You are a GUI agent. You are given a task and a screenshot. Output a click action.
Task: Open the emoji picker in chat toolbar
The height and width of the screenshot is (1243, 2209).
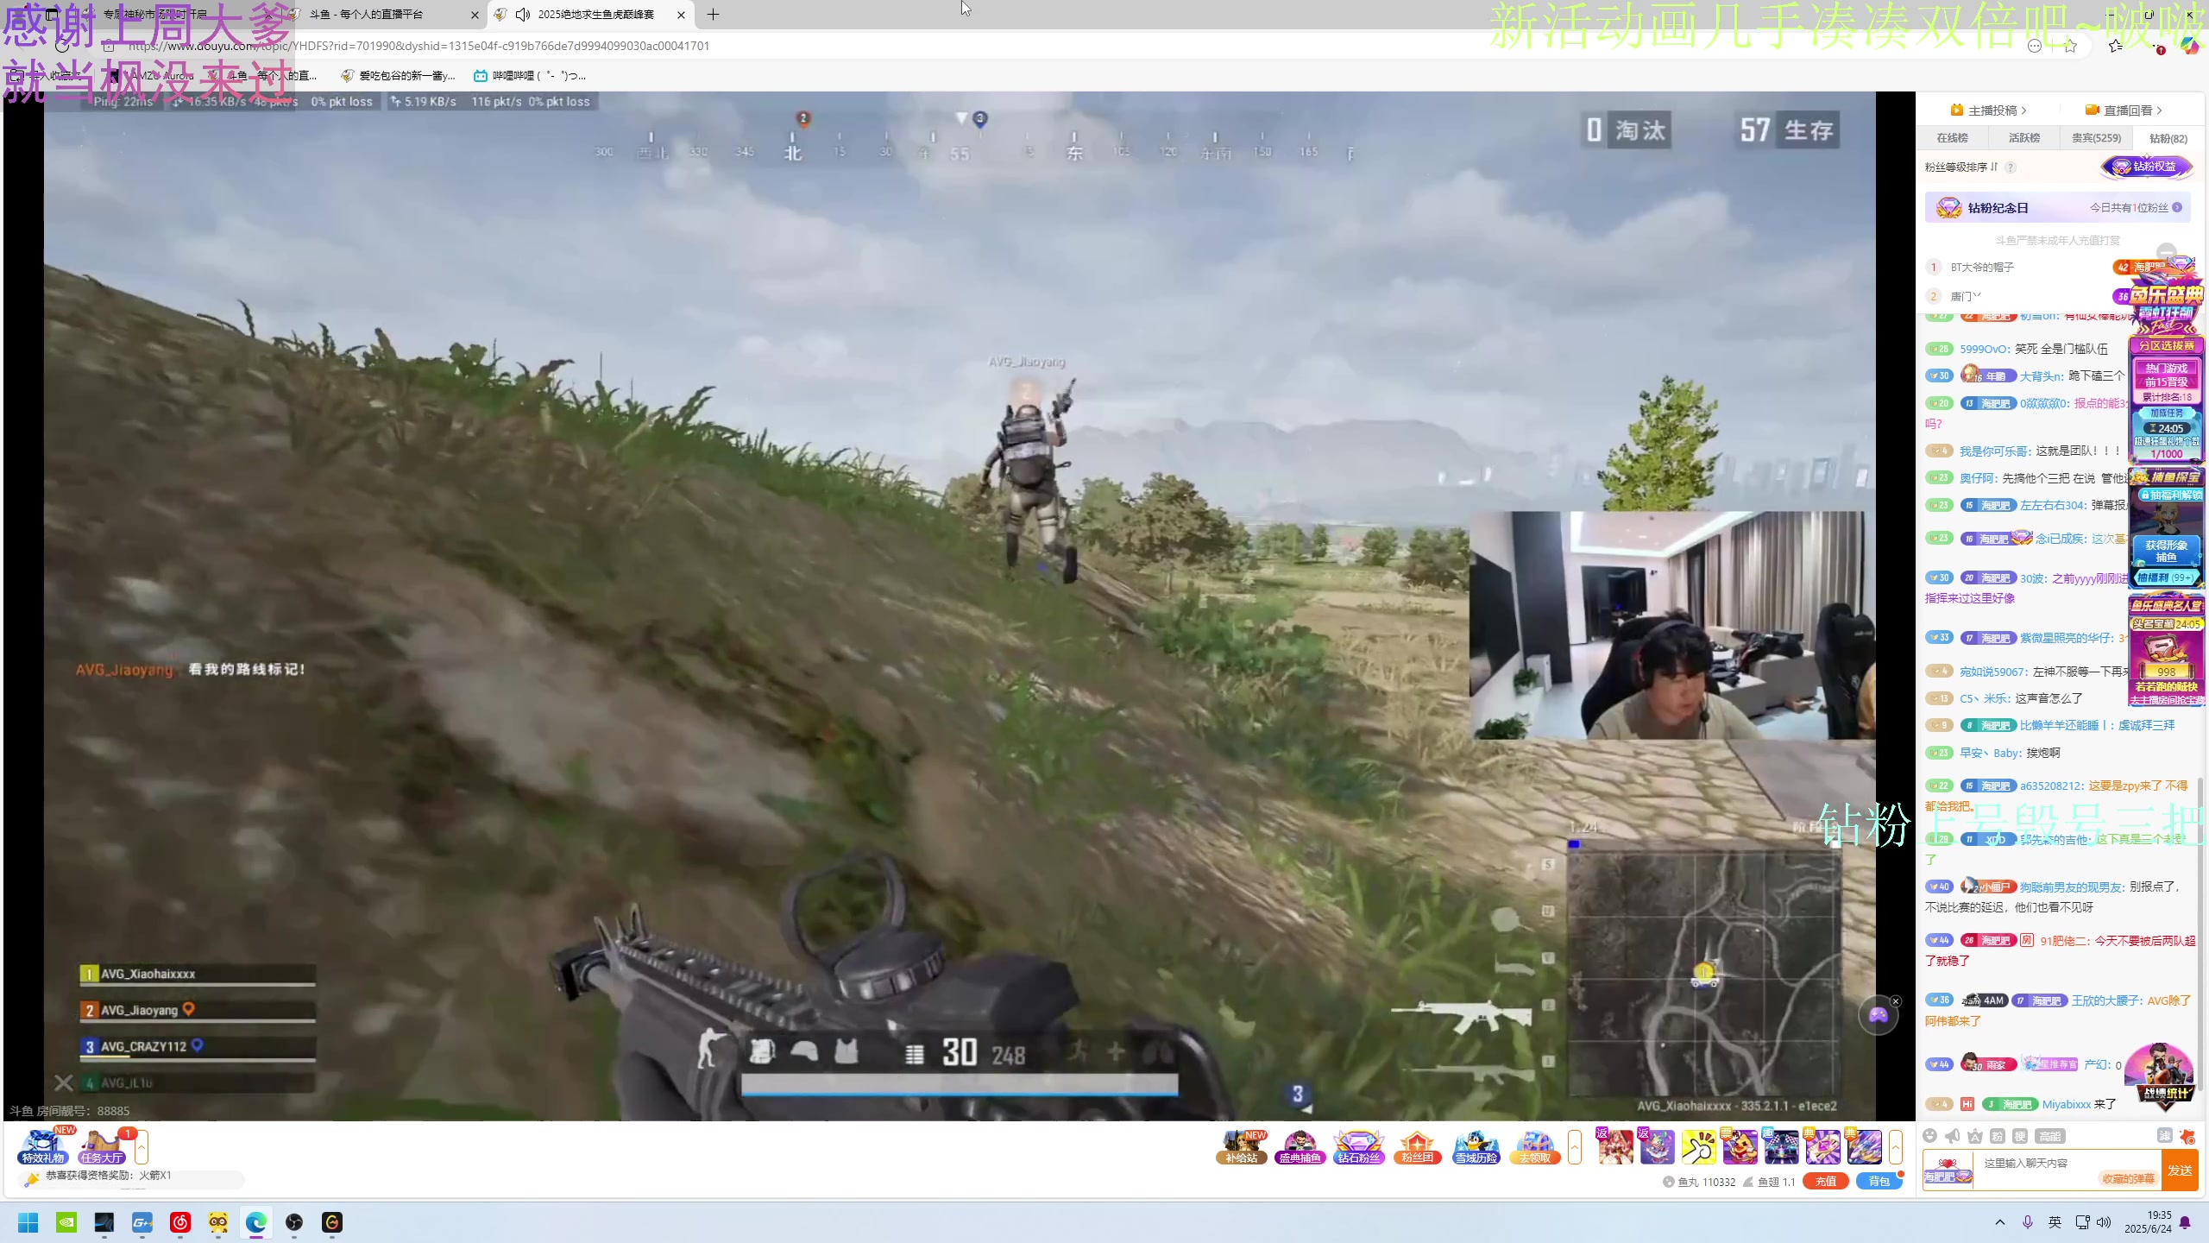(x=1930, y=1136)
